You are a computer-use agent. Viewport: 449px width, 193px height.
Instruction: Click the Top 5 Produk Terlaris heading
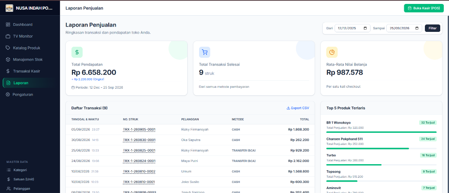point(346,108)
